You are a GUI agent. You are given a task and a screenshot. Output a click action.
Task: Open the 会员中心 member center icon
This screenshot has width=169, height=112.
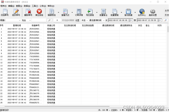(142, 12)
